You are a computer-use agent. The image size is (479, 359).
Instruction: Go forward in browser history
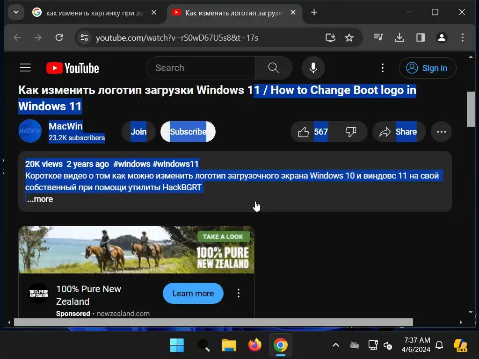point(38,37)
